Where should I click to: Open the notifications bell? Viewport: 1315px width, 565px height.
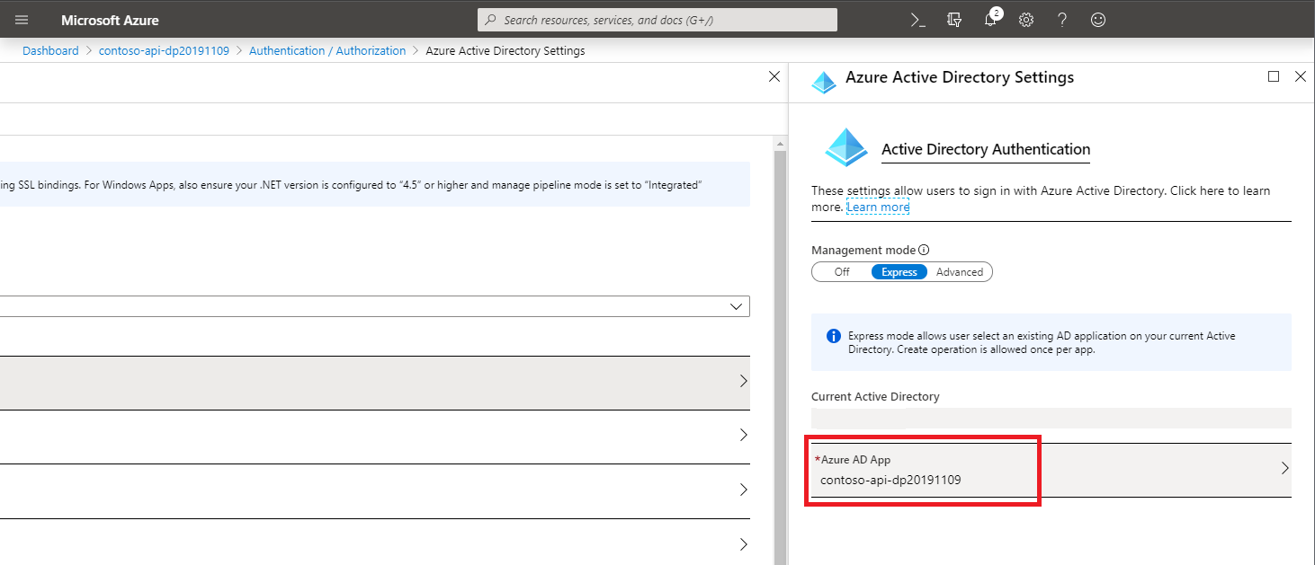[x=989, y=19]
